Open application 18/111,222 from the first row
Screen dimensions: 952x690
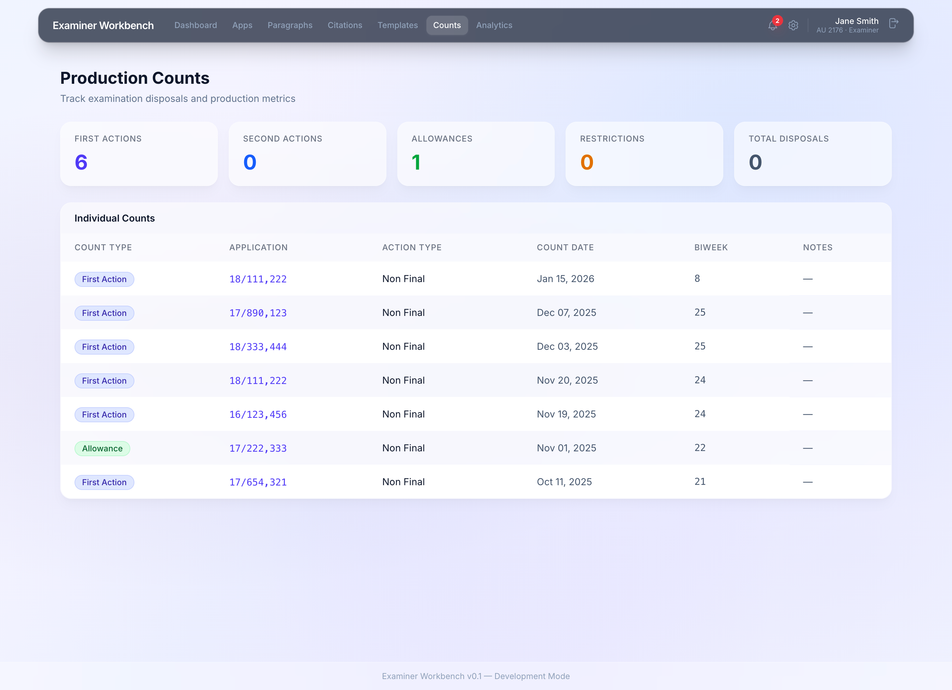tap(258, 279)
